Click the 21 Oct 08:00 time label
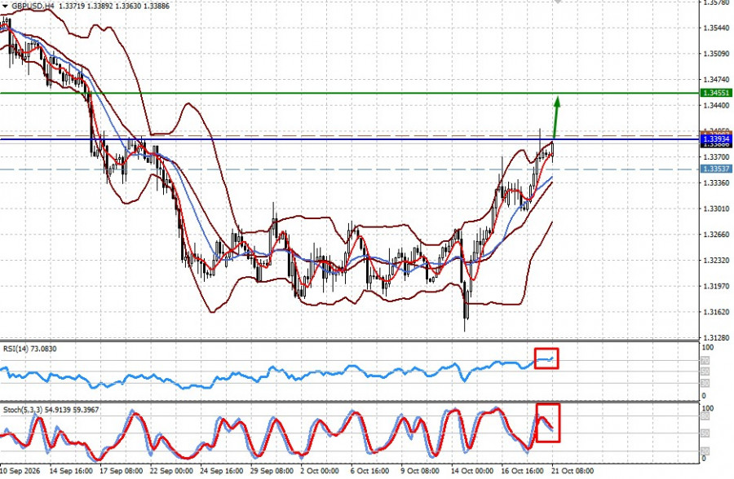 (572, 471)
